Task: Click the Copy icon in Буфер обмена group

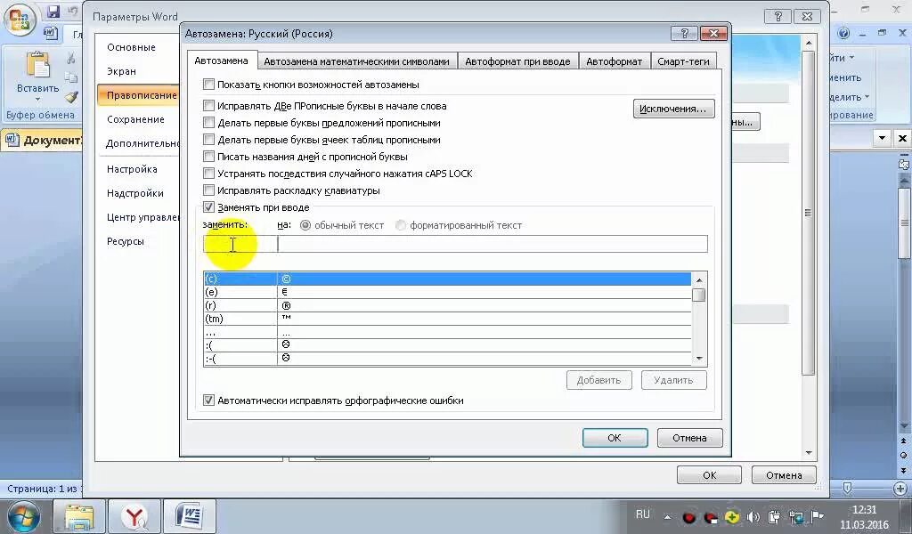Action: 70,77
